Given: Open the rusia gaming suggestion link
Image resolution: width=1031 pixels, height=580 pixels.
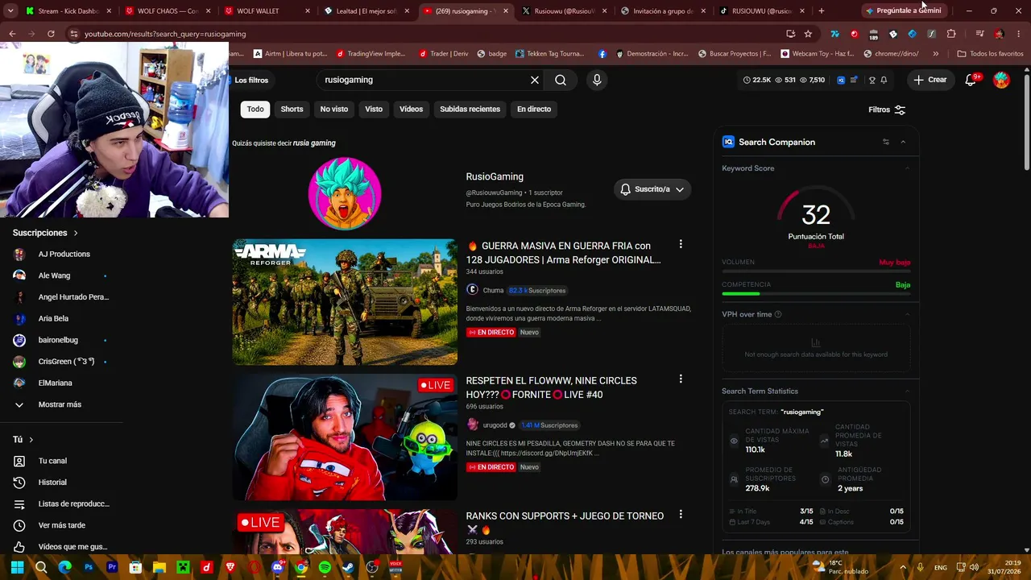Looking at the screenshot, I should click(314, 143).
